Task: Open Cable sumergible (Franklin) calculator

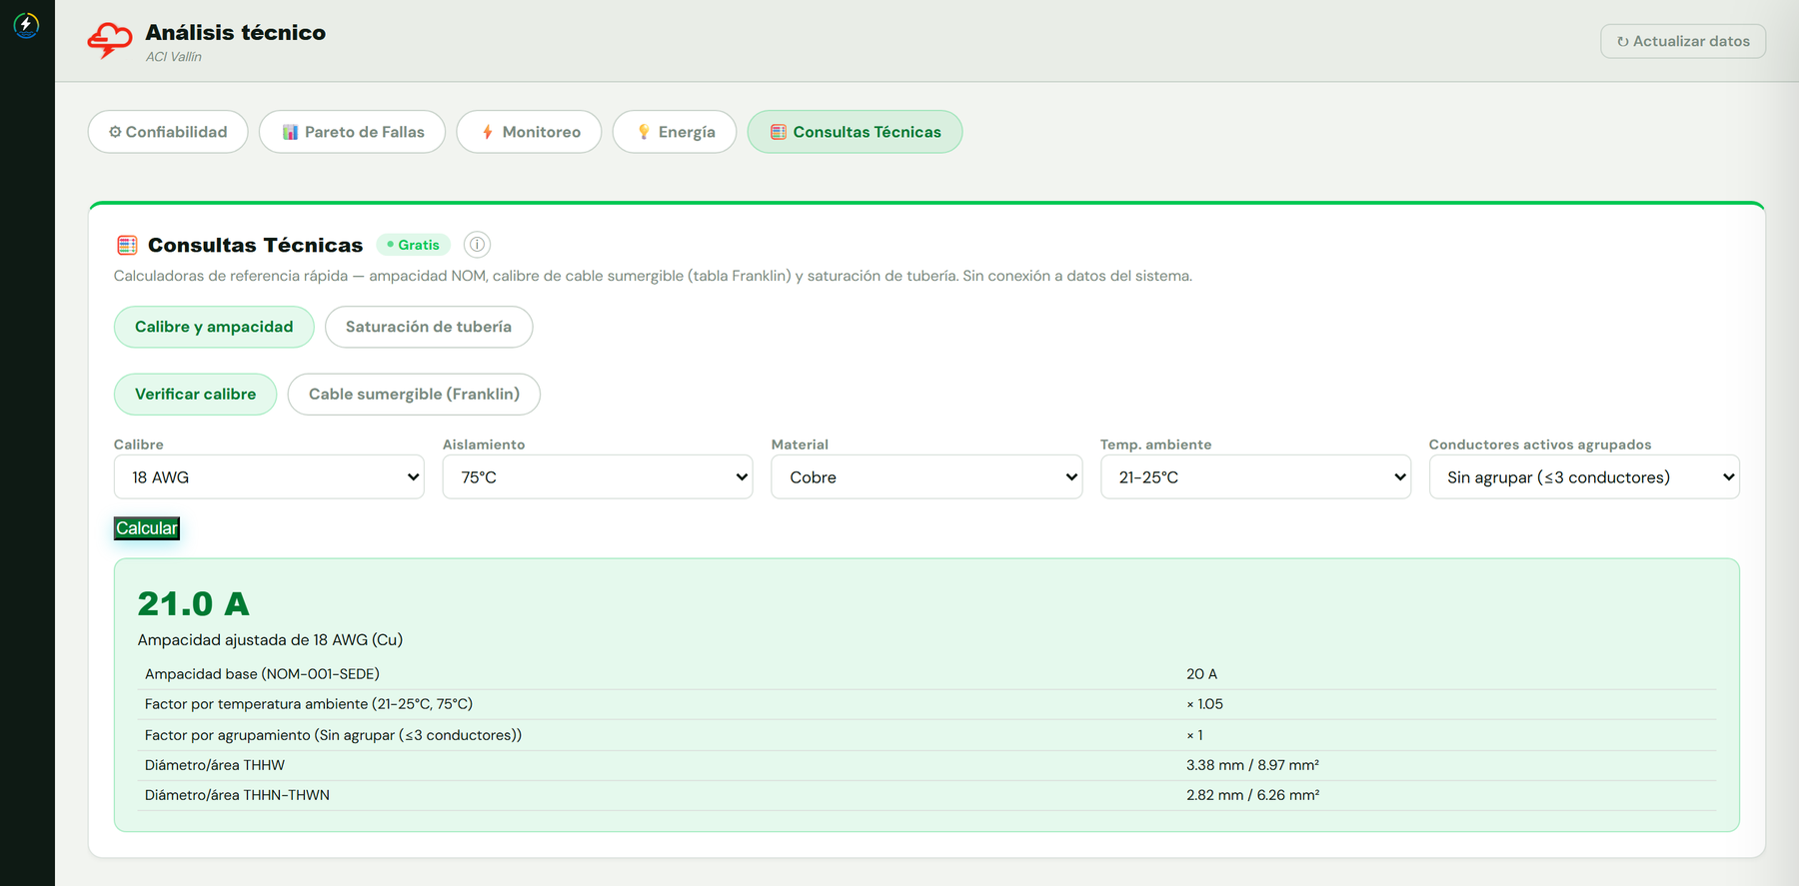Action: 414,395
